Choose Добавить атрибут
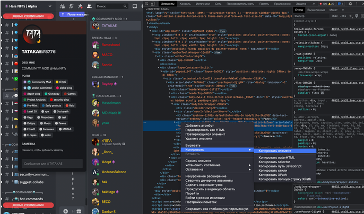 (200, 126)
